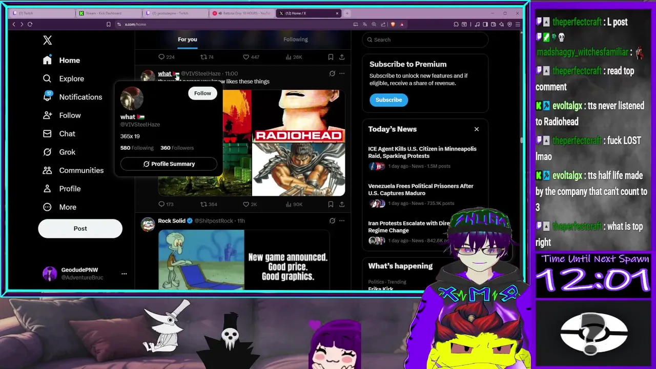Open more options on Rock Solid post
The height and width of the screenshot is (369, 656).
tap(342, 220)
